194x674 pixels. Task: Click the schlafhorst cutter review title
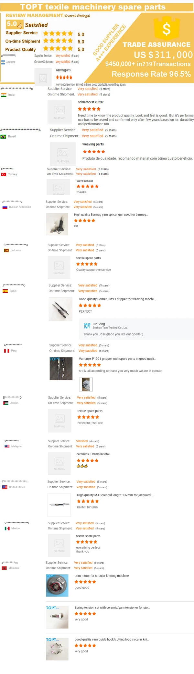click(x=91, y=102)
